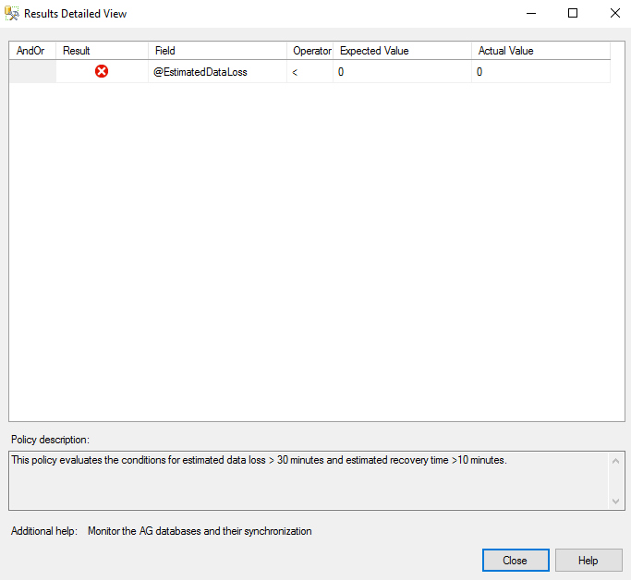Screen dimensions: 631x580
Task: Minimize the Results Detailed View window
Action: [x=531, y=13]
